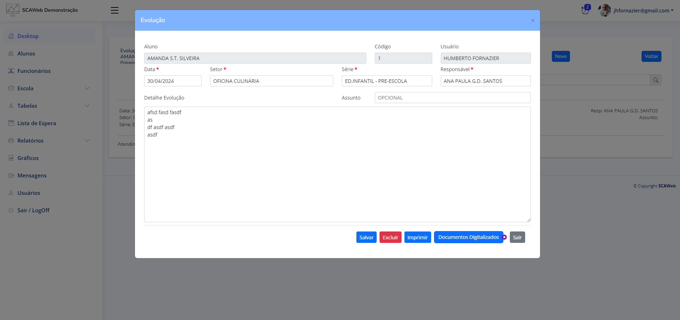Open the jhfornazier@gmail.com account dropdown
680x320 pixels.
(x=643, y=11)
